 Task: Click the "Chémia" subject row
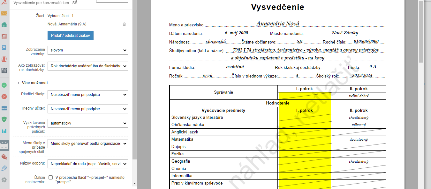click(223, 169)
